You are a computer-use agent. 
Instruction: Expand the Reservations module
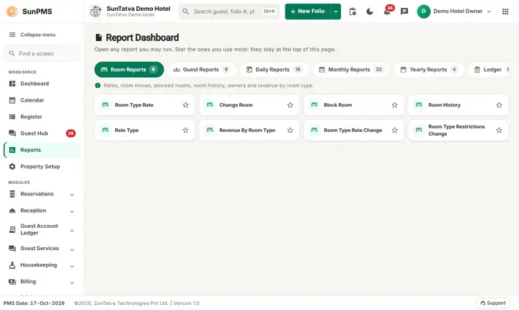42,194
